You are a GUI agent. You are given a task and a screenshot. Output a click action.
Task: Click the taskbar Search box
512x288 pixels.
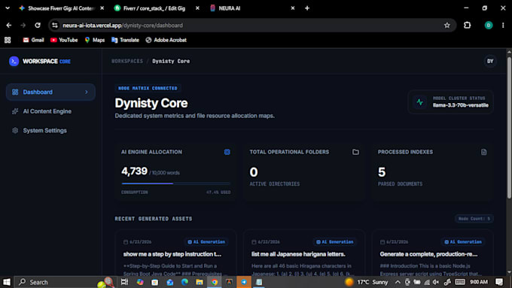click(x=66, y=282)
